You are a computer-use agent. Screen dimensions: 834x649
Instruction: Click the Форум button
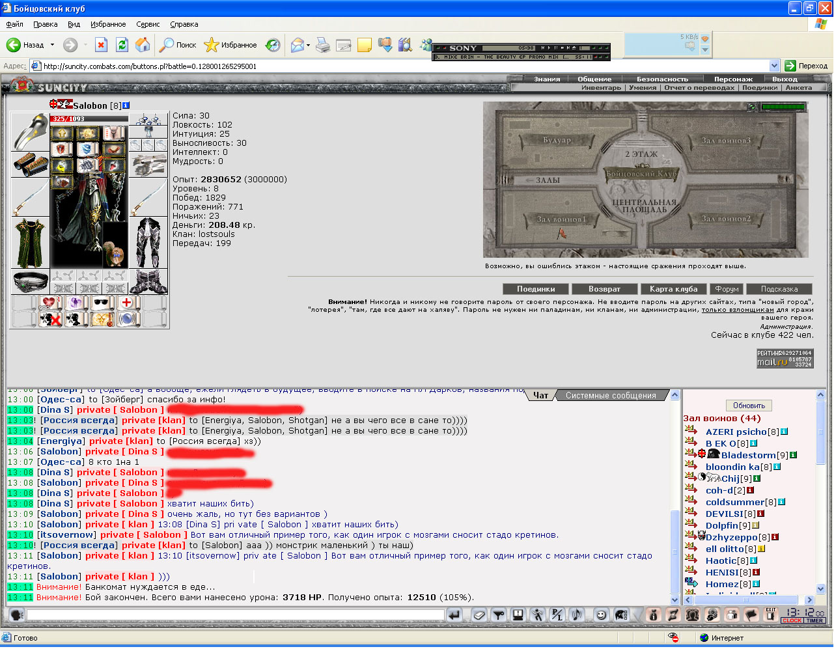(727, 289)
